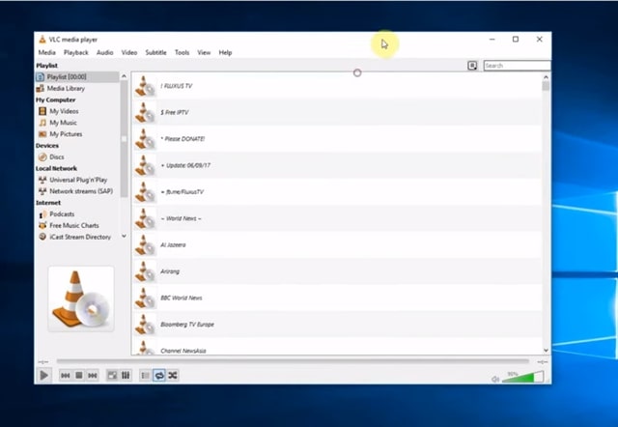The image size is (618, 427).
Task: Skip to next media track
Action: pyautogui.click(x=93, y=376)
